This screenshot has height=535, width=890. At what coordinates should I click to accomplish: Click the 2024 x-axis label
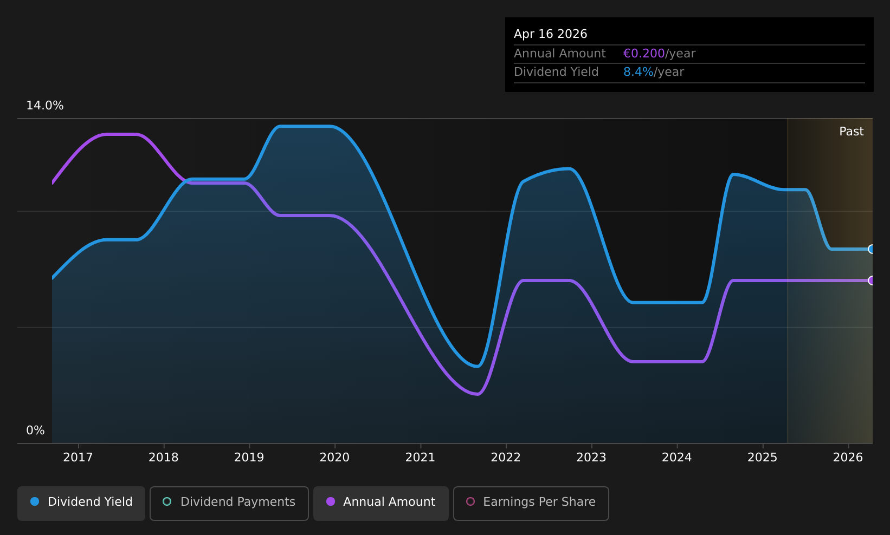(x=677, y=458)
